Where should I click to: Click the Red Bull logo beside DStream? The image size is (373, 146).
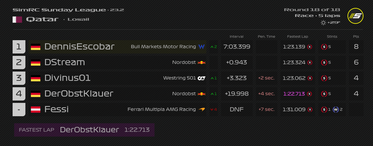click(x=201, y=63)
